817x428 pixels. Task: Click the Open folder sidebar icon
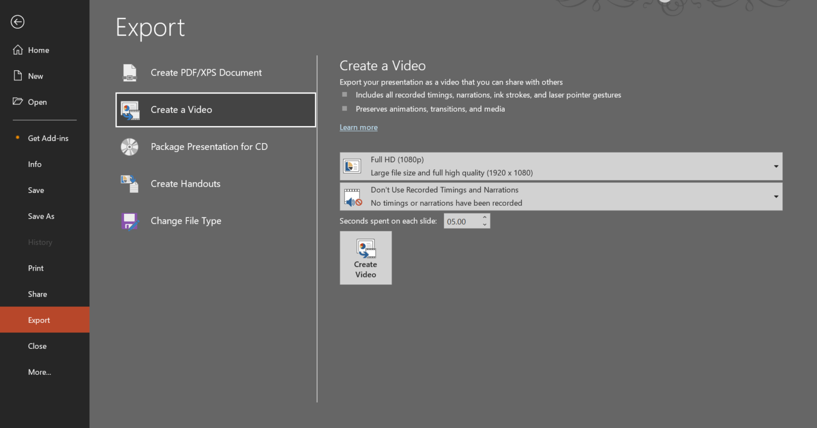tap(18, 102)
